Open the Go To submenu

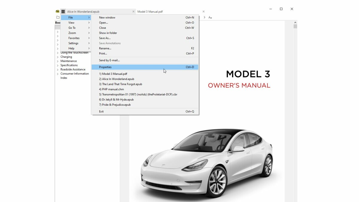click(76, 28)
